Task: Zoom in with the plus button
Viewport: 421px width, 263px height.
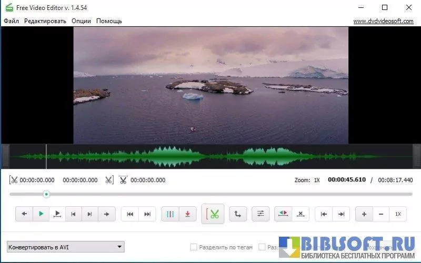Action: [364, 214]
